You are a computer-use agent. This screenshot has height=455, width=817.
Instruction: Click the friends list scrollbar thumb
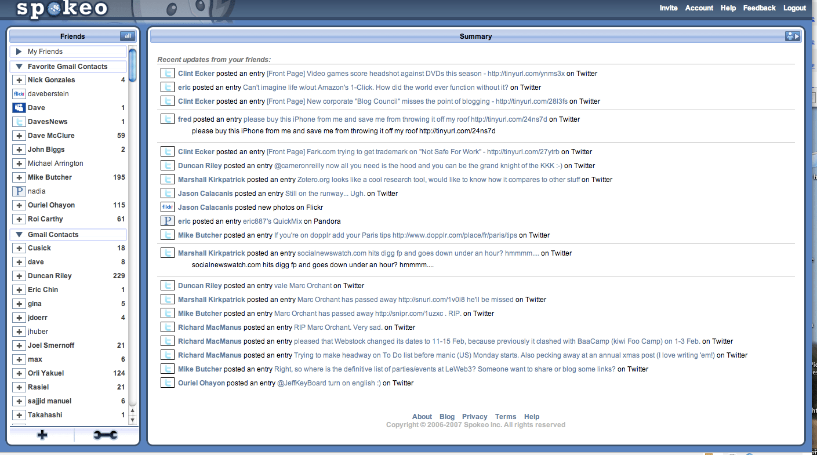132,65
